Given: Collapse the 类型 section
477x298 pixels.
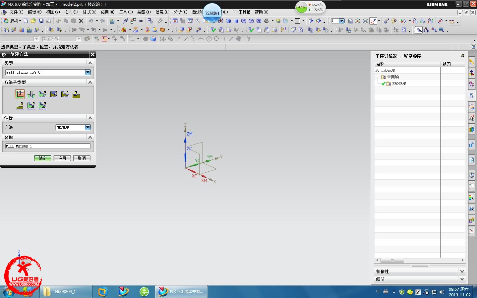Looking at the screenshot, I should coord(90,63).
